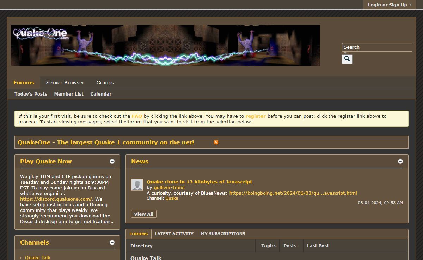Click the magnifying glass search button
The height and width of the screenshot is (260, 423).
coord(347,59)
